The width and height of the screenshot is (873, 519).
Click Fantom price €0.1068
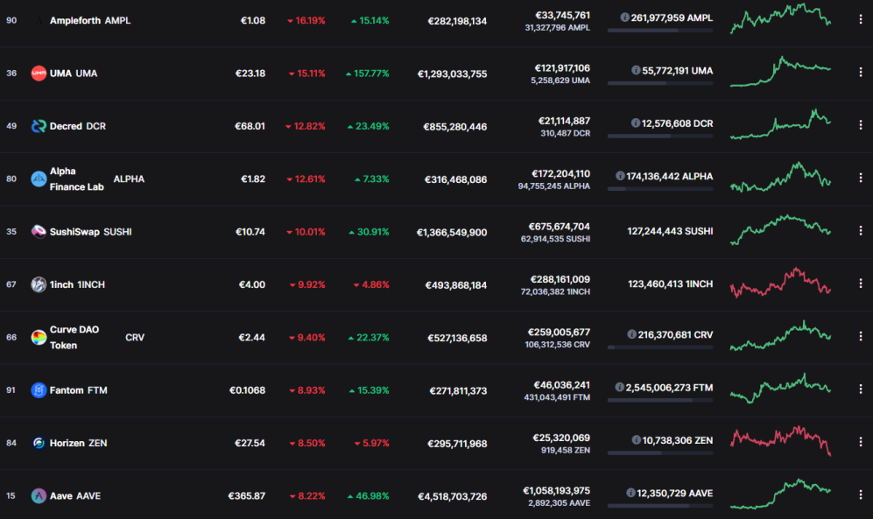click(x=247, y=390)
